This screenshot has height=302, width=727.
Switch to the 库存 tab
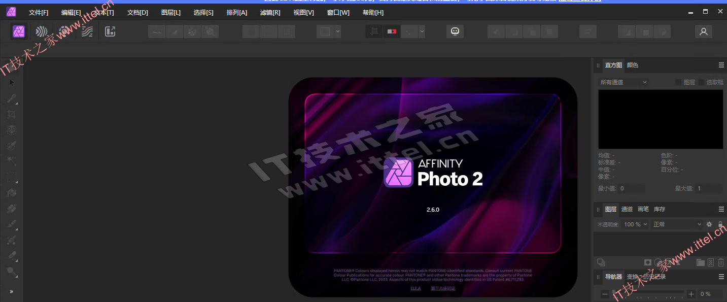coord(659,209)
